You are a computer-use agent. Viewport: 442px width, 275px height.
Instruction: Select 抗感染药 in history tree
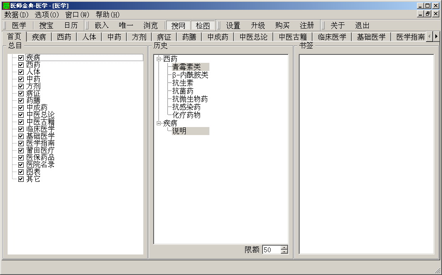click(186, 107)
